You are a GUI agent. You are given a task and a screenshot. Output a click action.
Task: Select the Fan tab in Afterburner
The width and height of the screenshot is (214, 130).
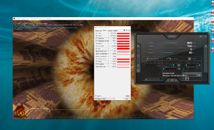192,59
